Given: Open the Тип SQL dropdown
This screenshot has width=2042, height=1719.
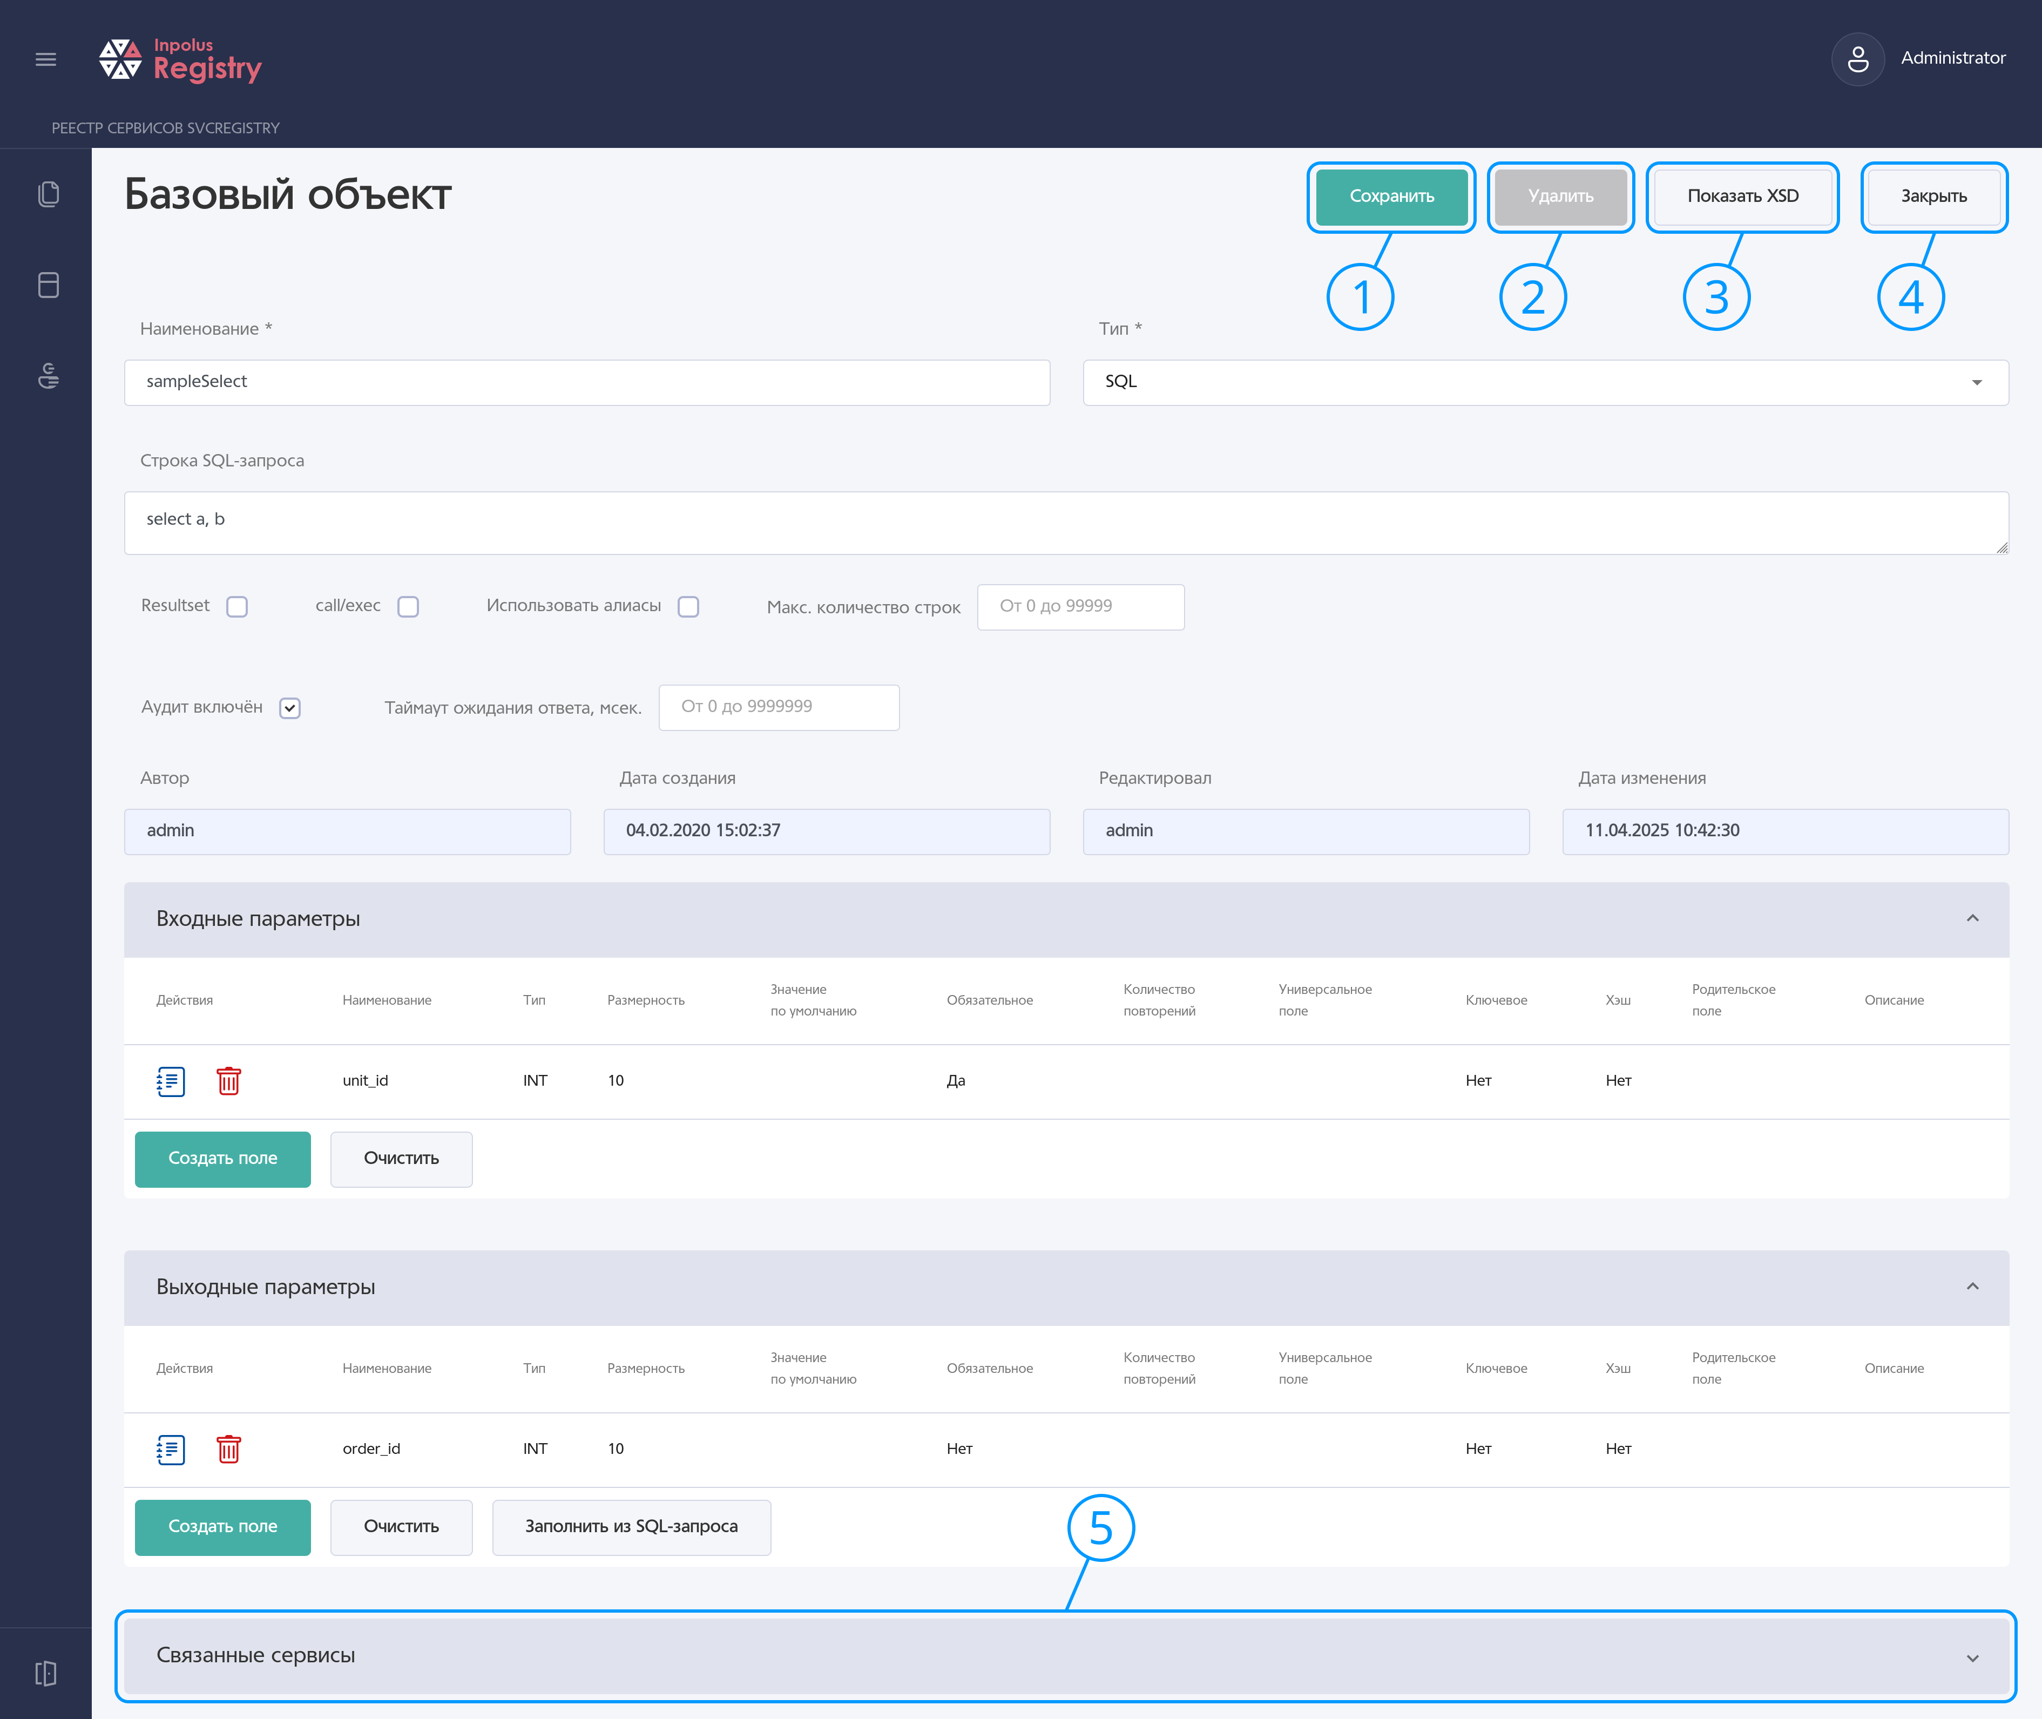Looking at the screenshot, I should pyautogui.click(x=1545, y=382).
